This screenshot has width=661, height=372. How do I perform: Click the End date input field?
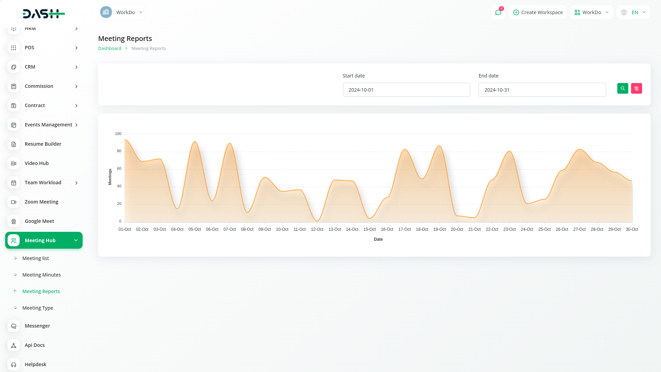542,90
